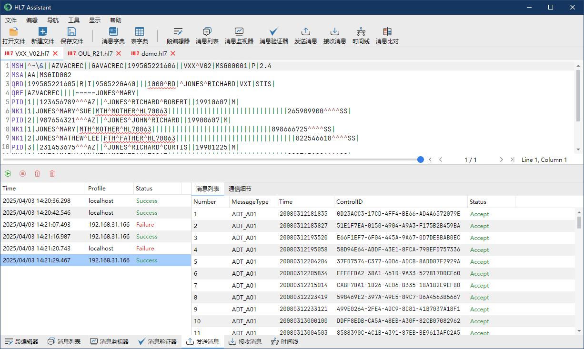
Task: Click the blue horizontal slider handle
Action: tap(421, 160)
